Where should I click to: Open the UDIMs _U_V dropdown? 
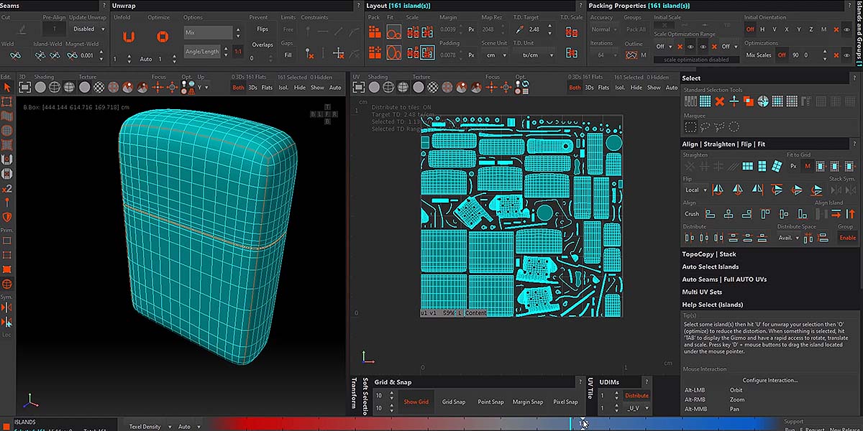click(x=636, y=408)
